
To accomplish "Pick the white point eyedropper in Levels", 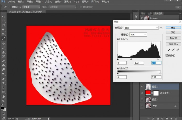I will 178,50.
